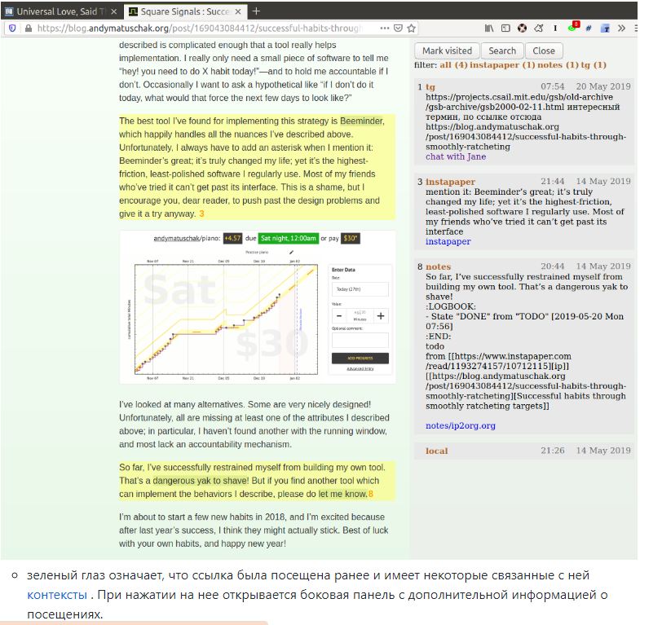Click the orange footnote marker 3
Image resolution: width=662 pixels, height=625 pixels.
coord(201,214)
